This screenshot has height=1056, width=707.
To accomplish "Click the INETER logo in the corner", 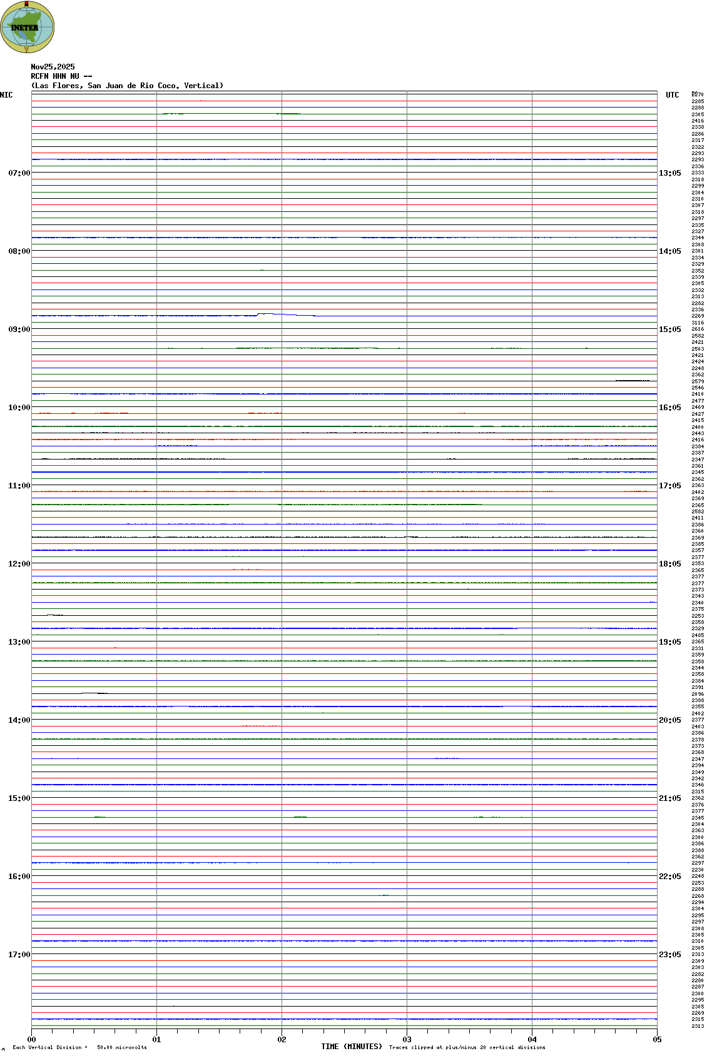I will [28, 27].
